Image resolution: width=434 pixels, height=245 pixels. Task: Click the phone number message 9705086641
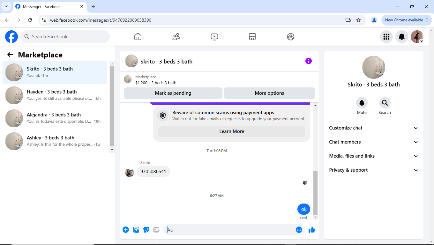tap(153, 172)
